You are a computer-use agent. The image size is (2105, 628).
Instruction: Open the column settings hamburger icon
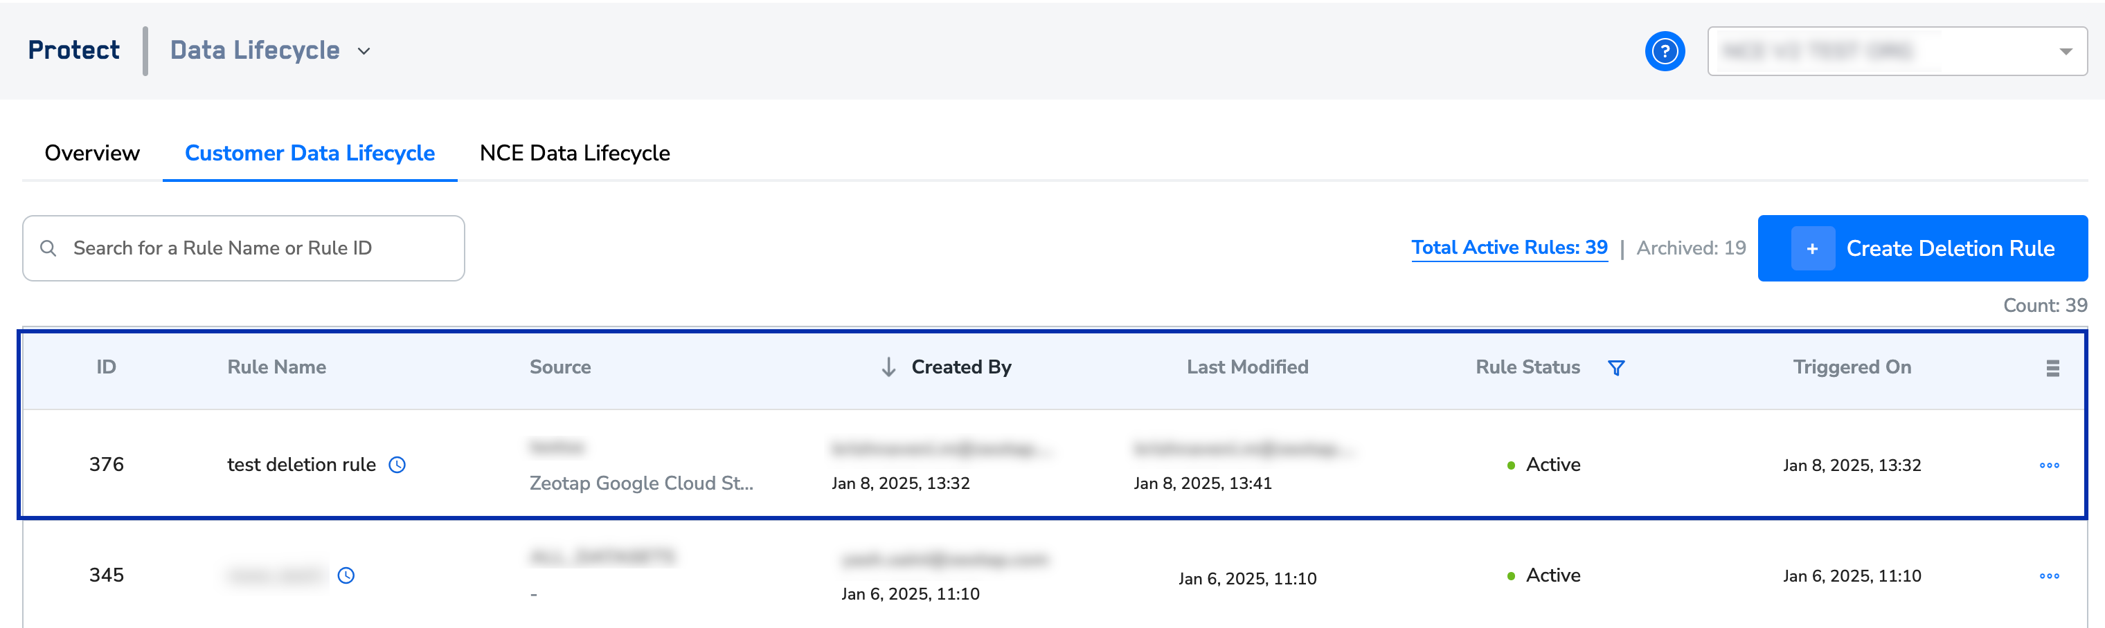2052,369
